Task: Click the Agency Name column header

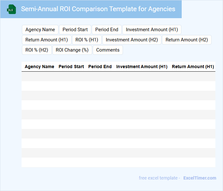Action: coord(39,67)
